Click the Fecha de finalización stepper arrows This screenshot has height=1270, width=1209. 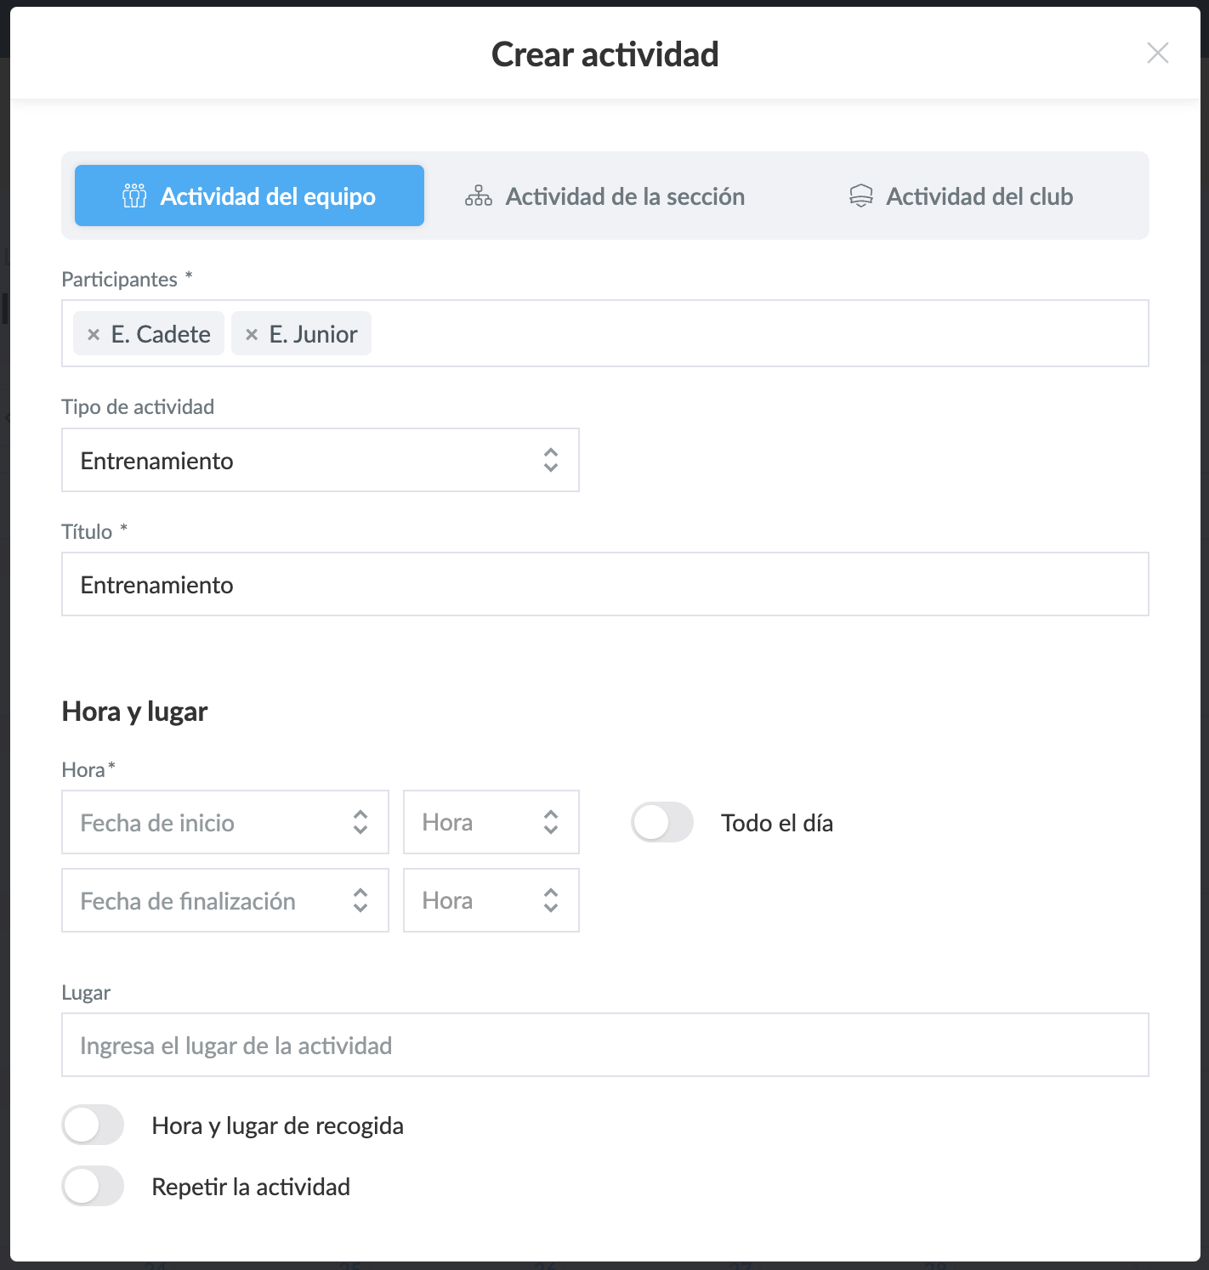[x=360, y=900]
